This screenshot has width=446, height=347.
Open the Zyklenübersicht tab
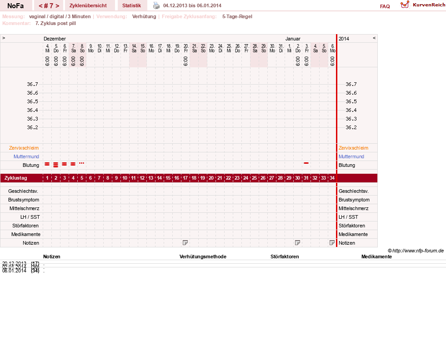[88, 5]
